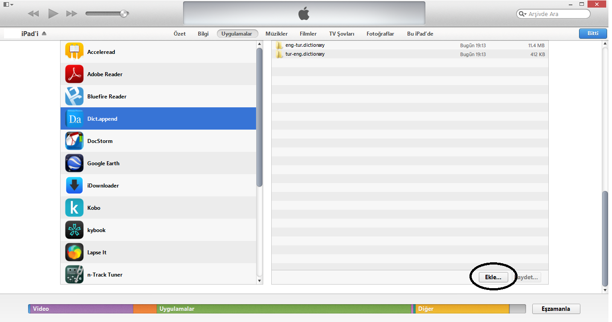Click the Diğer segment of capacity bar
The width and height of the screenshot is (612, 322).
pyautogui.click(x=462, y=309)
